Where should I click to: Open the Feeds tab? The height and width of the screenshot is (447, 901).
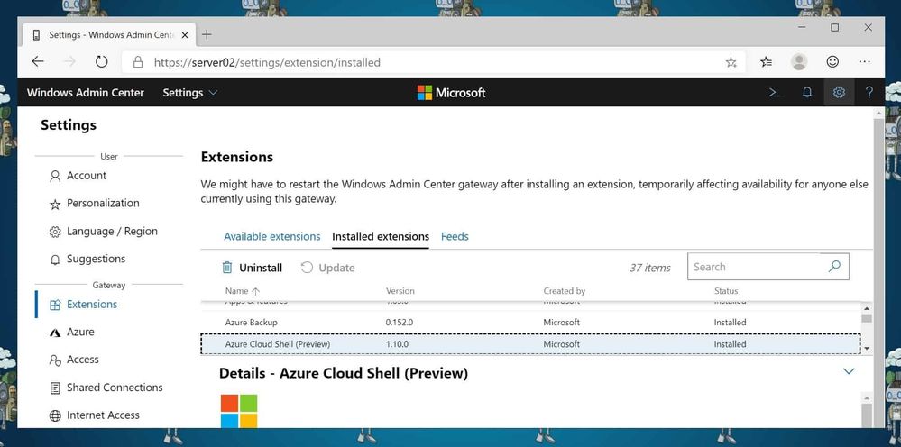tap(455, 236)
